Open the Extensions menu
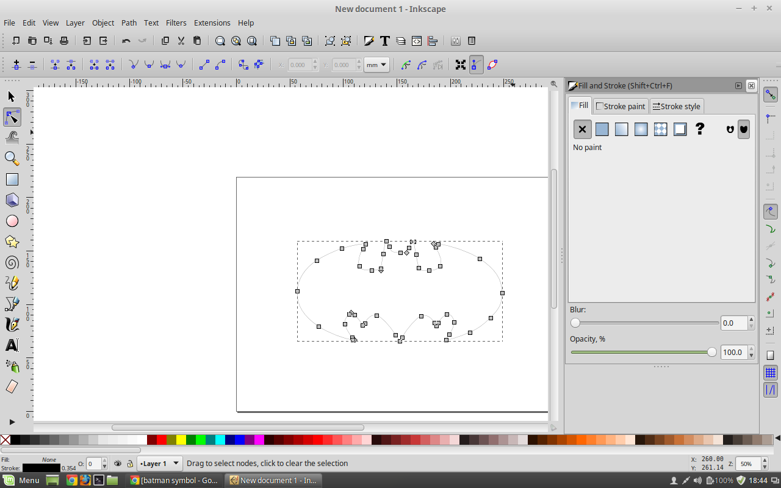Viewport: 781px width, 488px height. point(212,23)
